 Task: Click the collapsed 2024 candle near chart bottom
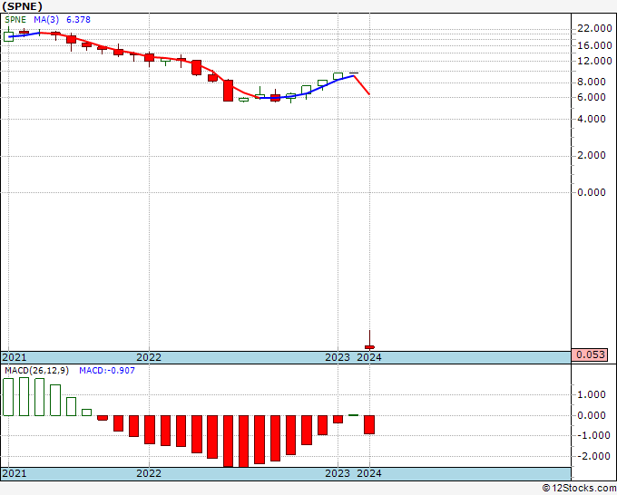pos(369,347)
